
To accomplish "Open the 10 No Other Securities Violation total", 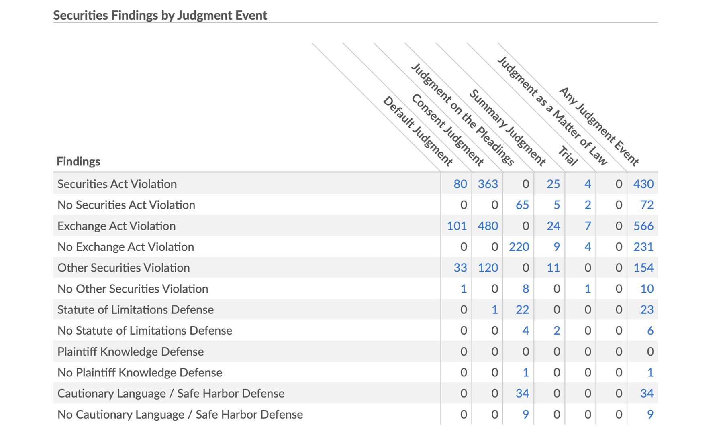I will pyautogui.click(x=647, y=289).
